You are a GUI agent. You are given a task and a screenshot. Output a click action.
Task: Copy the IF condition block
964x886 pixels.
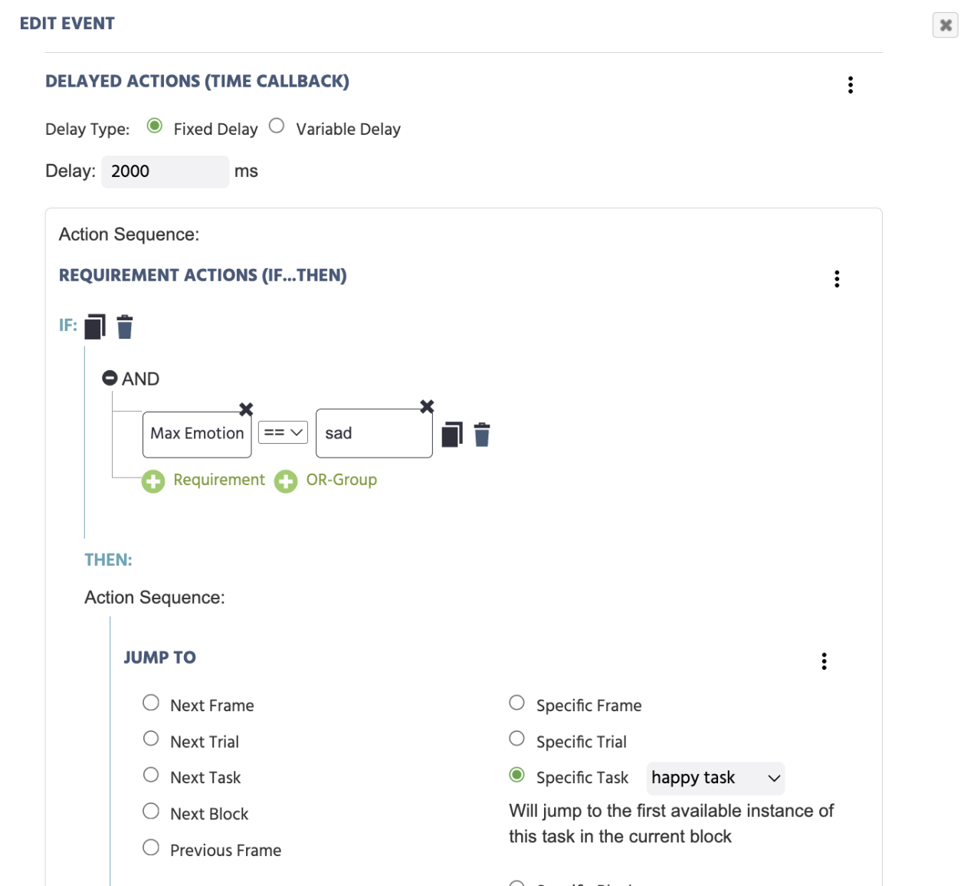pos(95,327)
